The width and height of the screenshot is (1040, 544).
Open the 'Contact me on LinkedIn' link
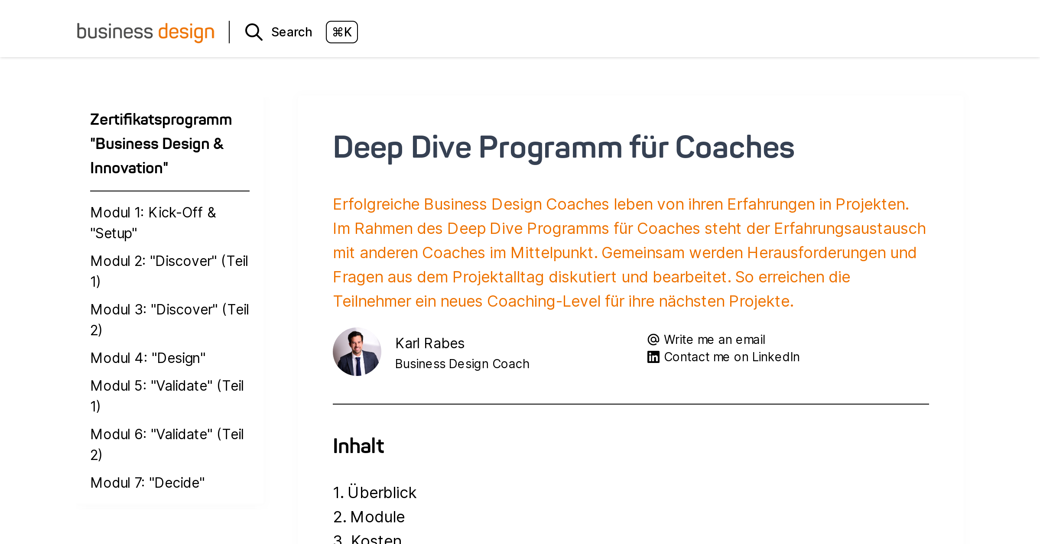point(731,356)
